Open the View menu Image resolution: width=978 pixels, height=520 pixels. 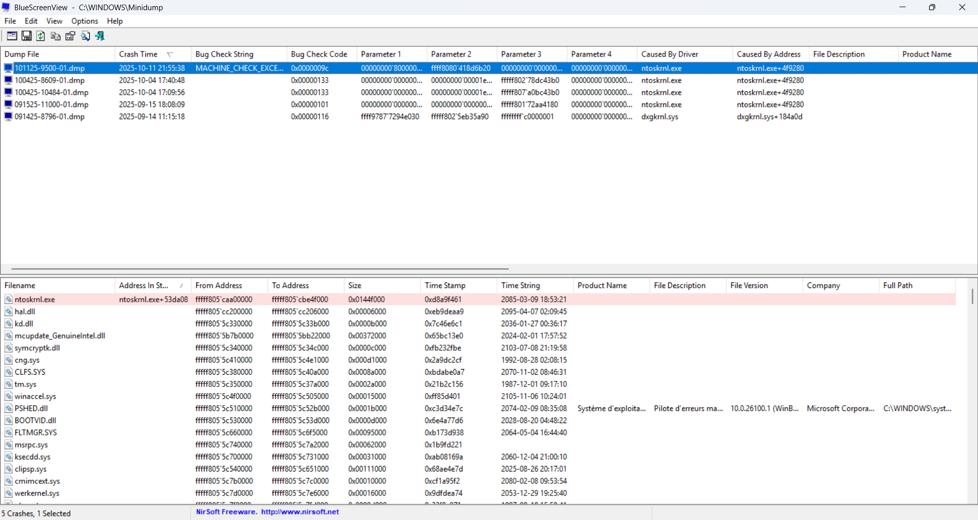54,21
